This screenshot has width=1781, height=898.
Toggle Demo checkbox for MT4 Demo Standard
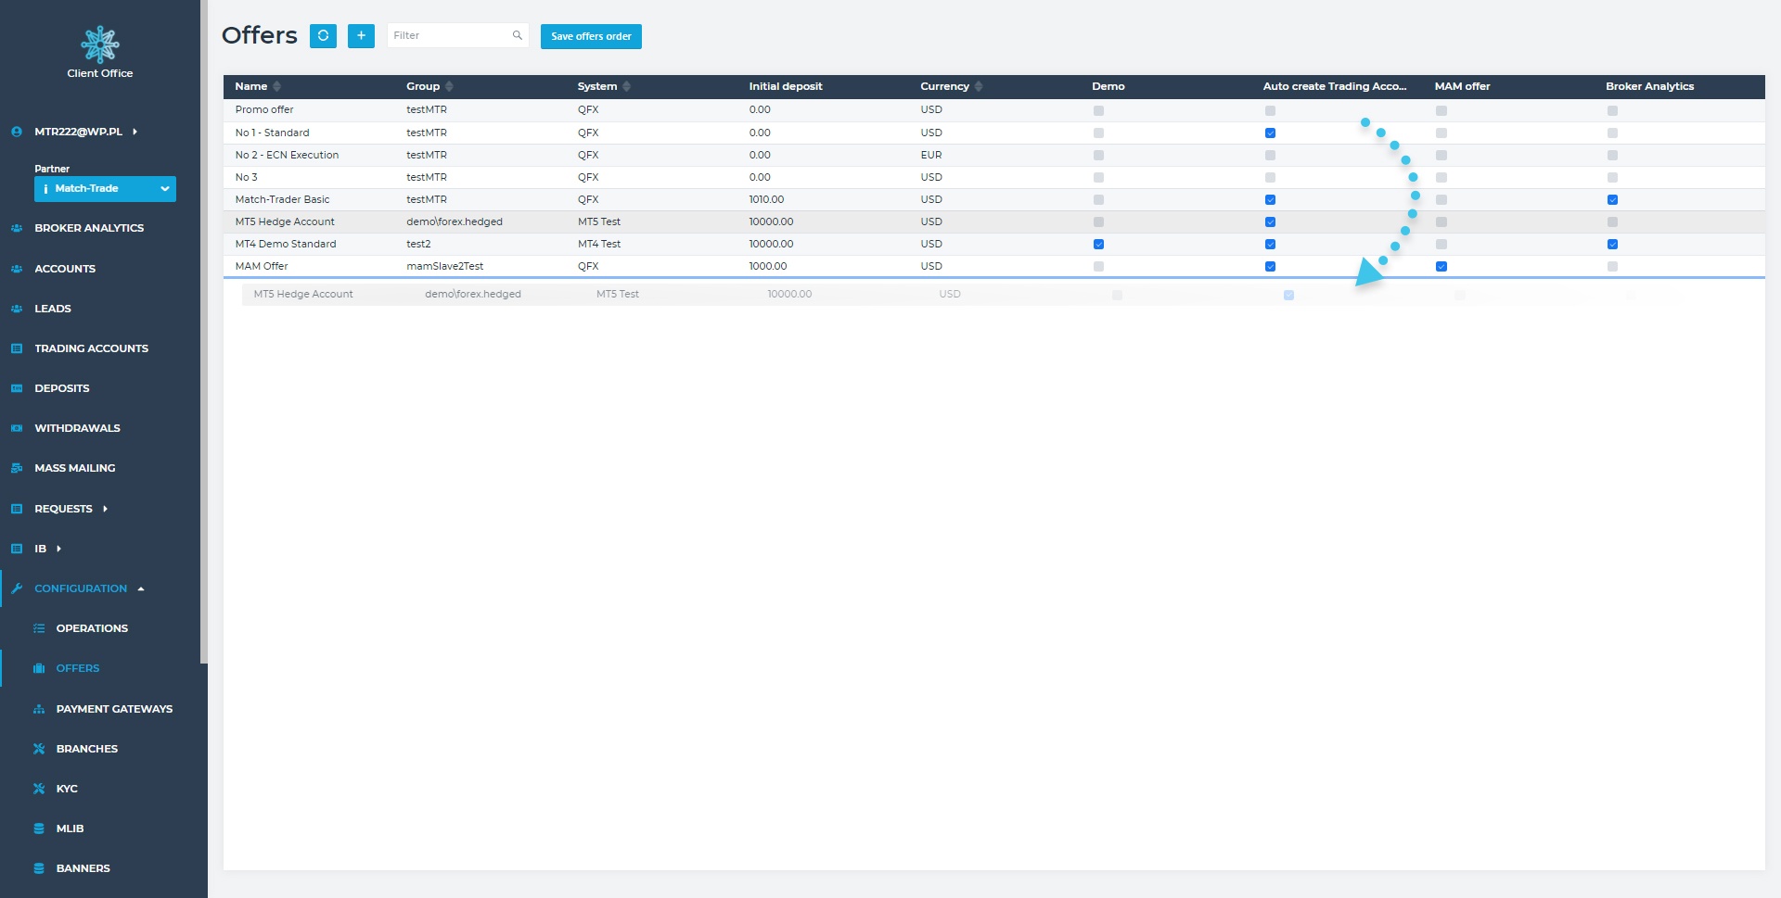[x=1098, y=245]
